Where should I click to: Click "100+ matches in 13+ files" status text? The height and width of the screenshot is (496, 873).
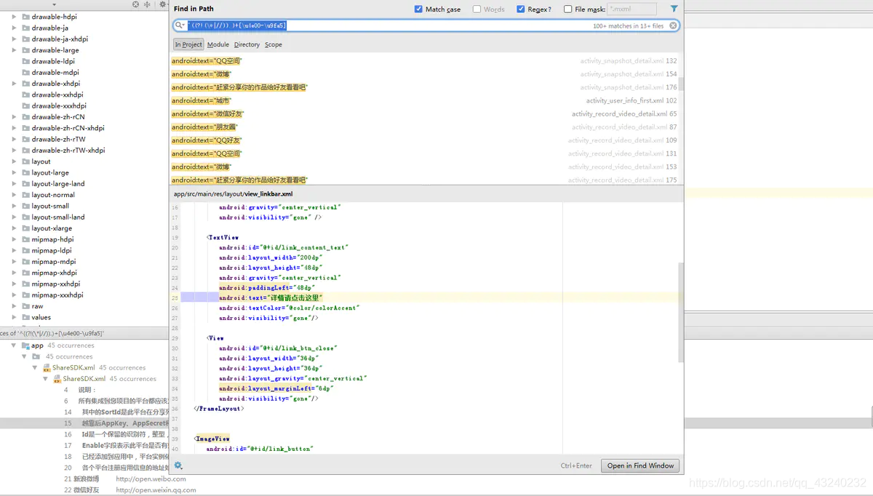[628, 26]
